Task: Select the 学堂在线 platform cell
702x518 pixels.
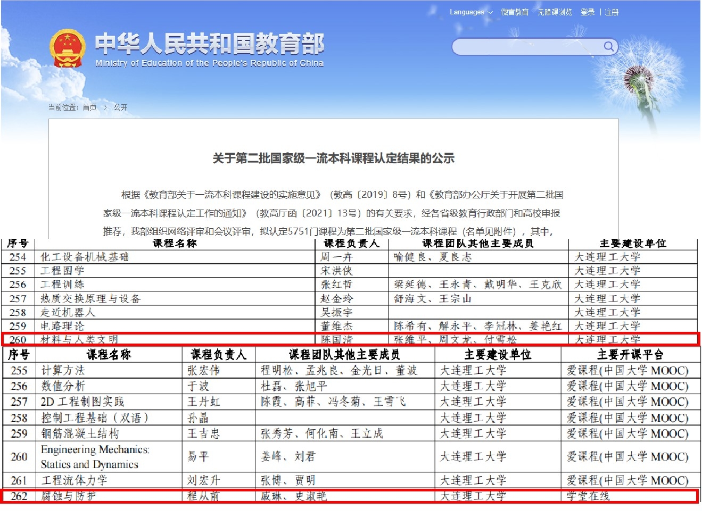Action: coord(588,496)
